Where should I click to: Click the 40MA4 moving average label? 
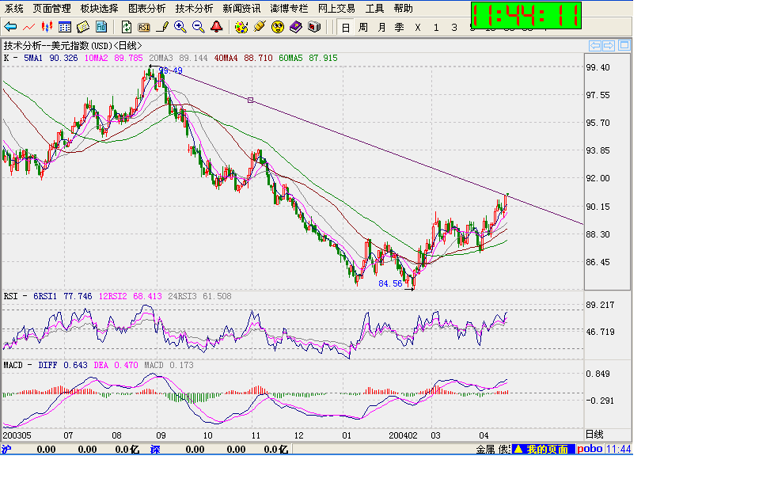pyautogui.click(x=226, y=58)
